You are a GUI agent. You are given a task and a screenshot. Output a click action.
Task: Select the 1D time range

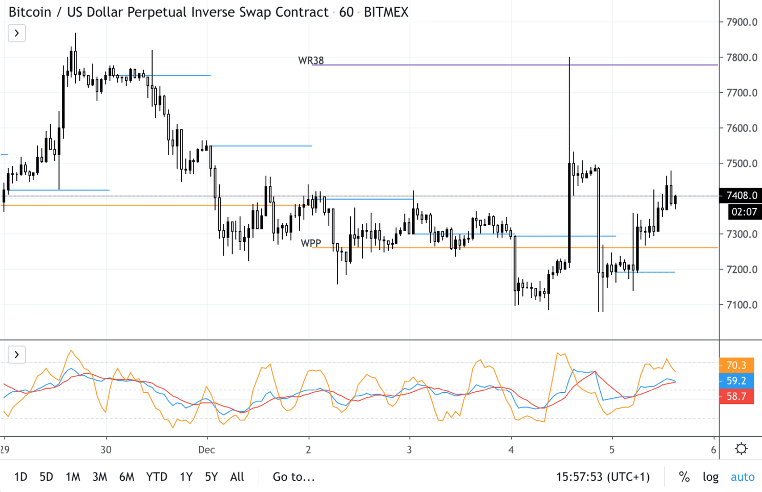pos(20,477)
